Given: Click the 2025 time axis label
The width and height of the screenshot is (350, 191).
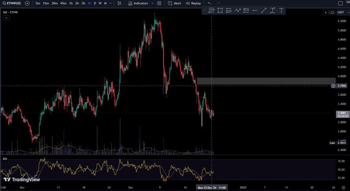Looking at the screenshot, I should 243,188.
